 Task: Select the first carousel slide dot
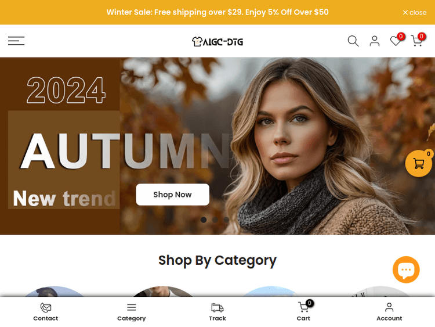coord(204,220)
